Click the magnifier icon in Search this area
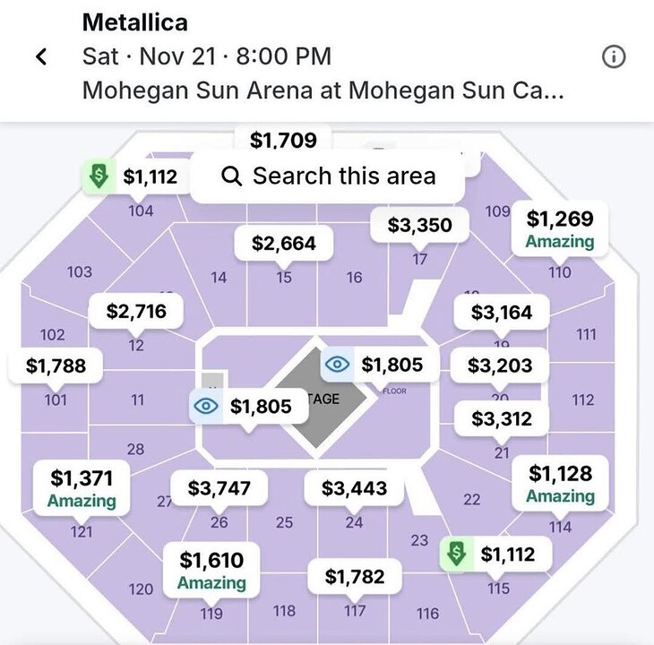The height and width of the screenshot is (645, 654). click(x=231, y=176)
